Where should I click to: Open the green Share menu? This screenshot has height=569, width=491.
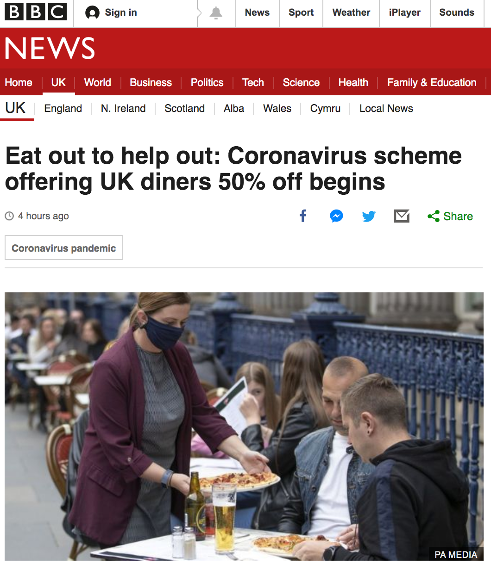(x=450, y=216)
